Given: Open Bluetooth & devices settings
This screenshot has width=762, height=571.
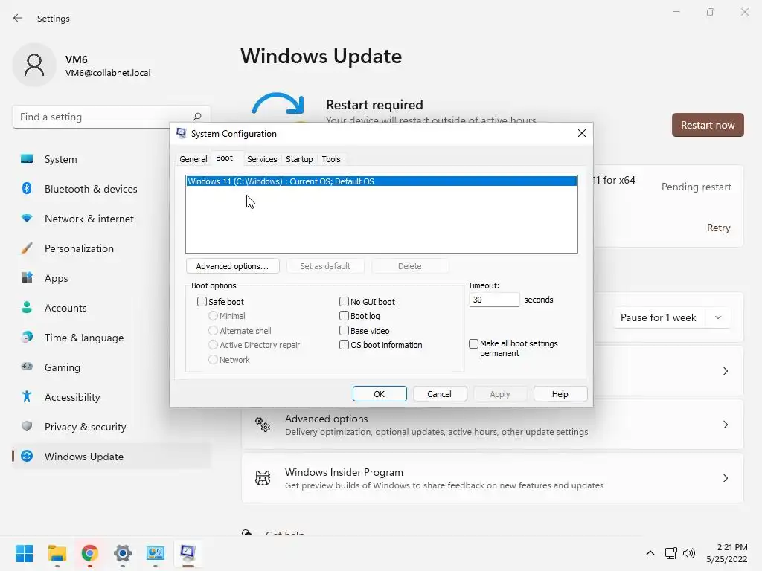Looking at the screenshot, I should pyautogui.click(x=112, y=189).
